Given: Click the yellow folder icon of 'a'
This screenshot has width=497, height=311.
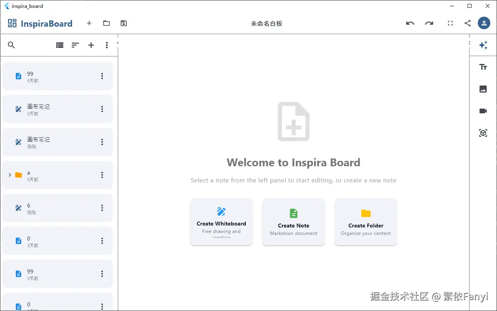Looking at the screenshot, I should click(x=18, y=175).
